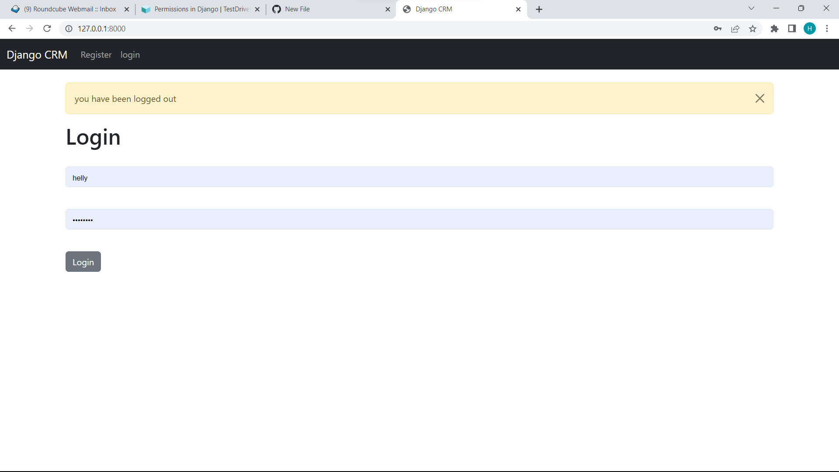Open the Register navbar link
This screenshot has height=472, width=839.
click(96, 55)
